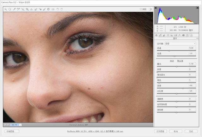Click the 对比度 contrast slider handle
Image resolution: width=202 pixels, height=137 pixels.
[176, 94]
